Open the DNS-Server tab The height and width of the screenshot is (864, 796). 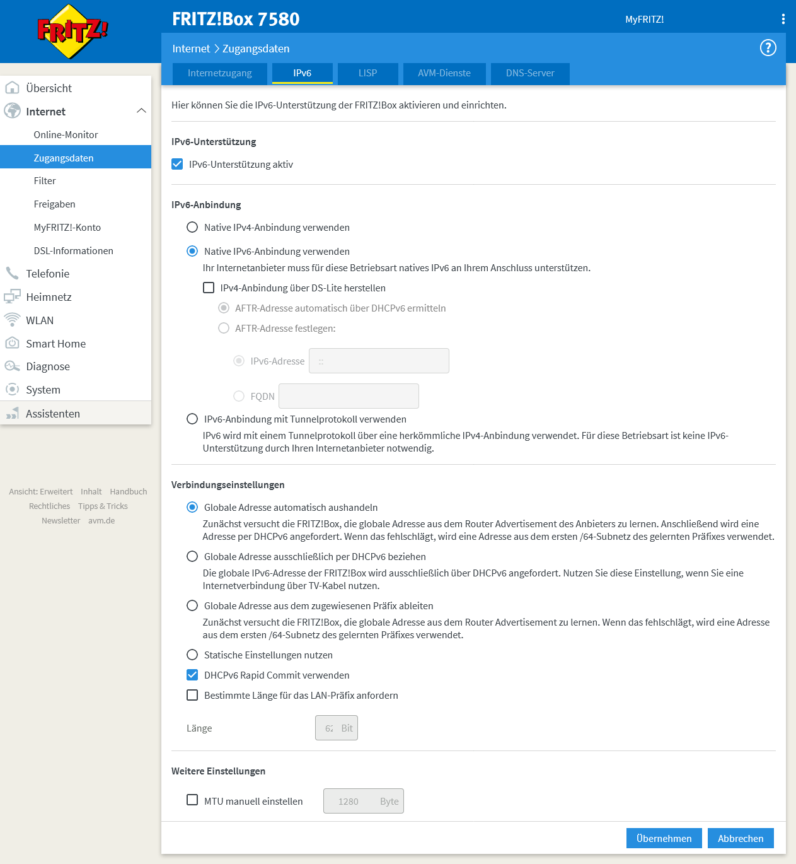(x=529, y=74)
